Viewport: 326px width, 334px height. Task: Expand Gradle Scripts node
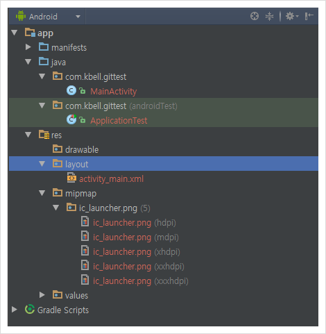[15, 310]
